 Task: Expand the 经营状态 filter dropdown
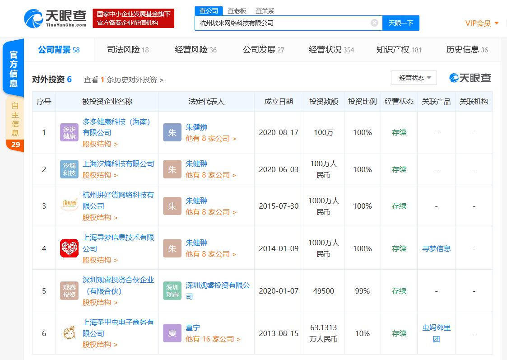414,78
